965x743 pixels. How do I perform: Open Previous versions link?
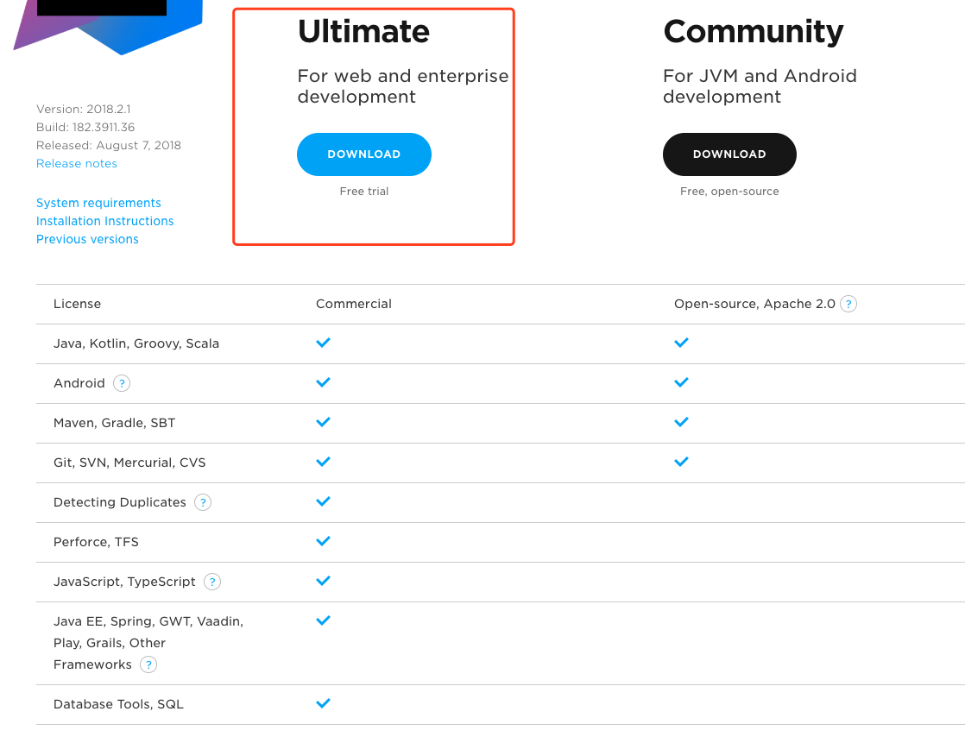87,239
